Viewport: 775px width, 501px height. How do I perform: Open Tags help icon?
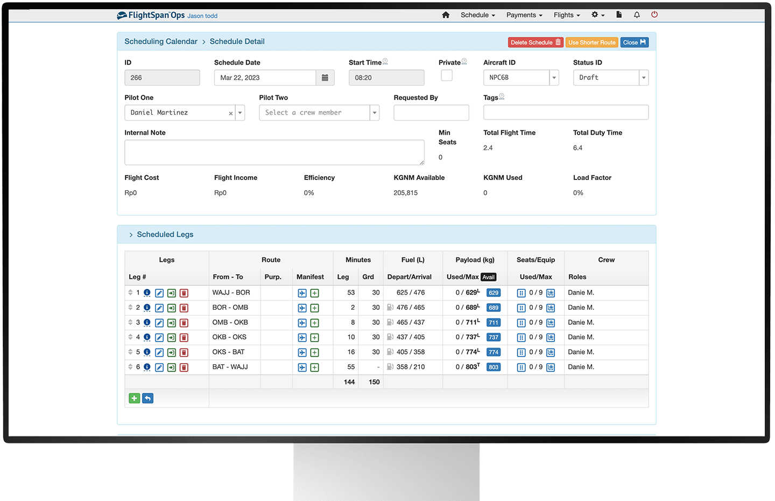[502, 96]
